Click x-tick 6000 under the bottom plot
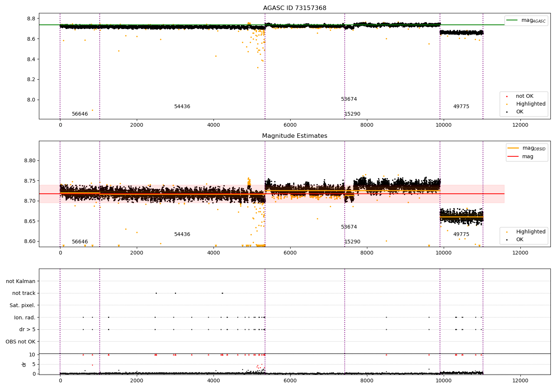The image size is (556, 389). coord(290,381)
